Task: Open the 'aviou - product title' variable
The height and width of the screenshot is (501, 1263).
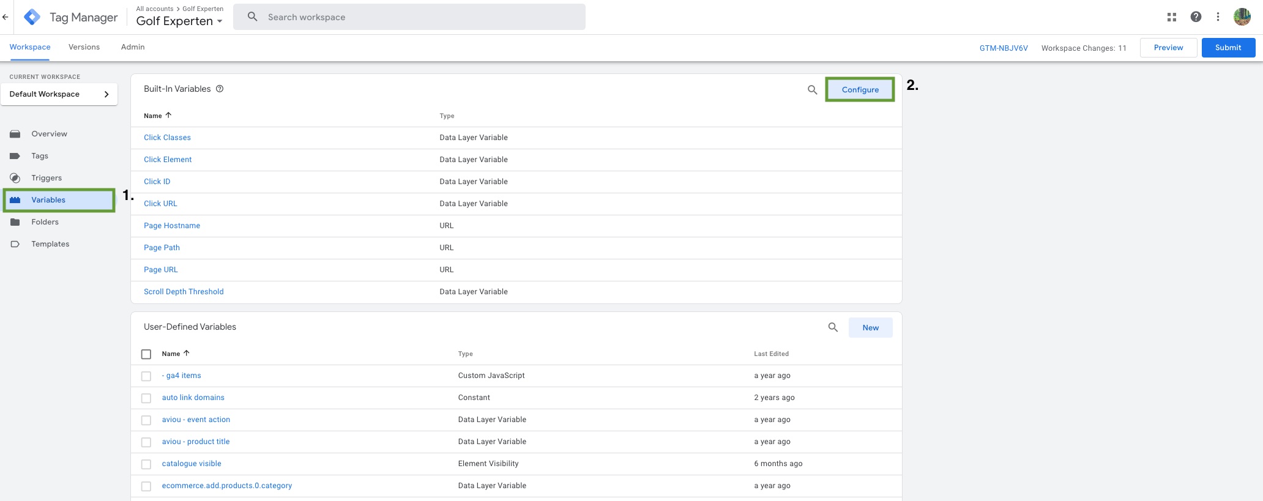Action: click(196, 442)
